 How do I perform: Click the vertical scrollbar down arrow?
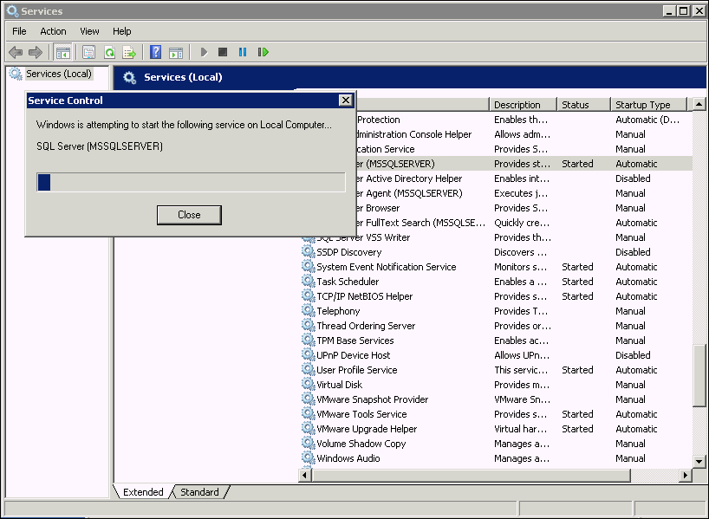tap(699, 461)
